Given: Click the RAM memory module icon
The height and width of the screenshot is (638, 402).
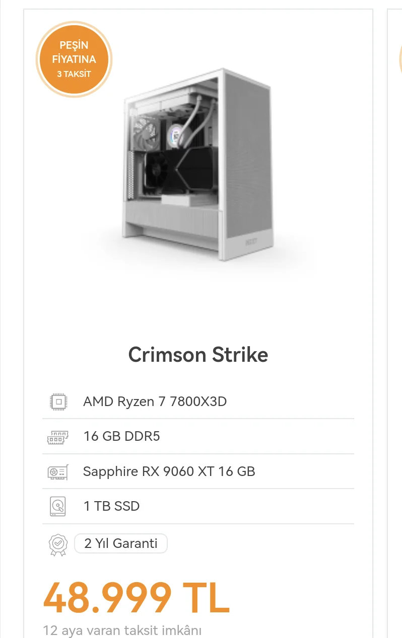Looking at the screenshot, I should point(58,436).
